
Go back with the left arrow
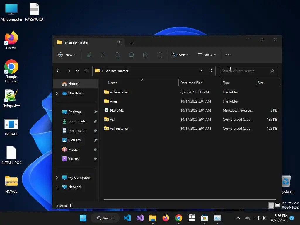click(58, 71)
